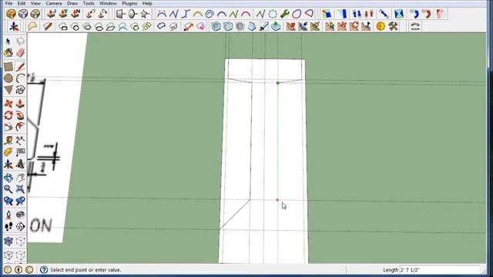Click the spiral curve tool icon
The width and height of the screenshot is (493, 277).
tap(210, 14)
